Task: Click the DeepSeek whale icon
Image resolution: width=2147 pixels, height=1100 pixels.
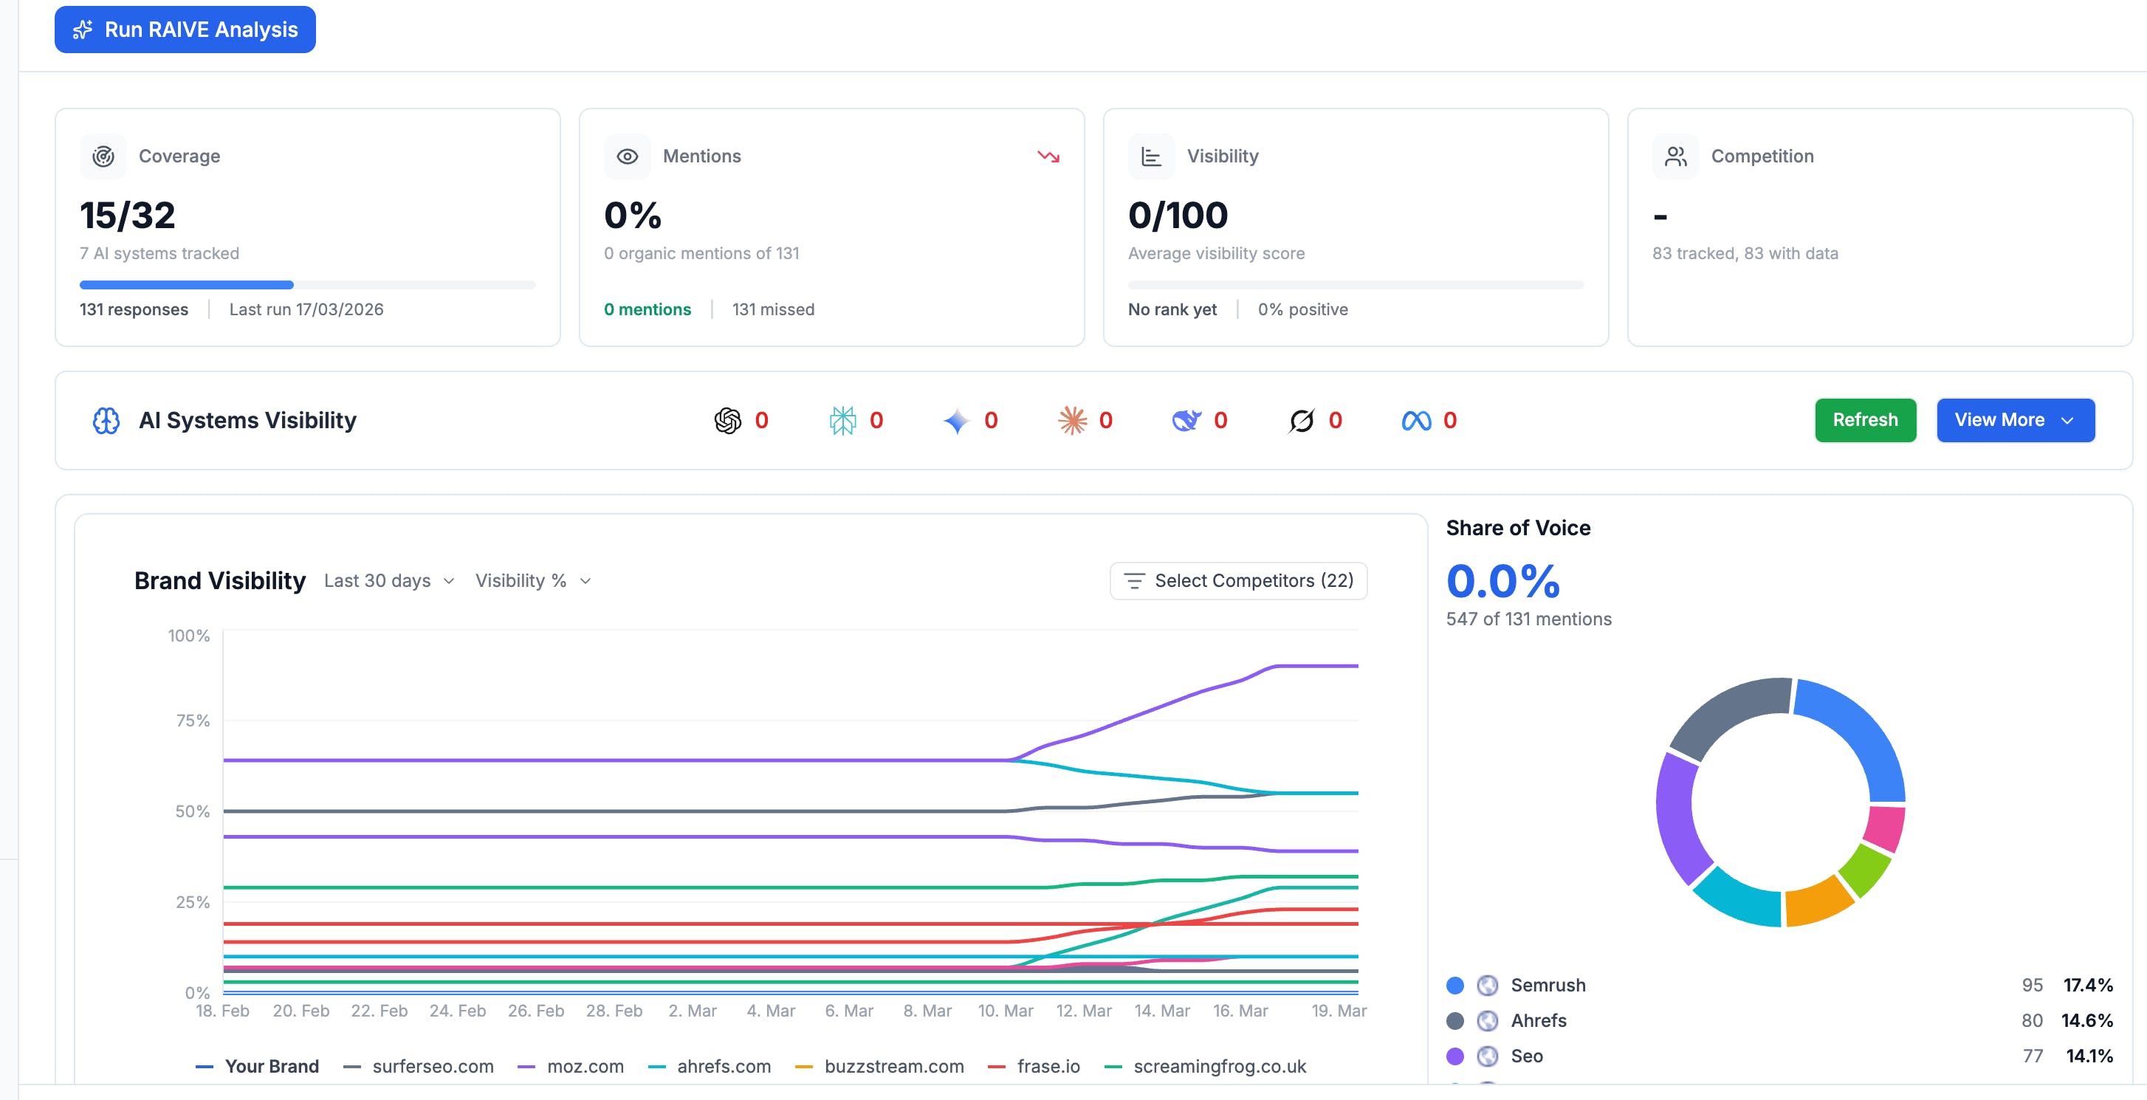Action: click(1186, 421)
